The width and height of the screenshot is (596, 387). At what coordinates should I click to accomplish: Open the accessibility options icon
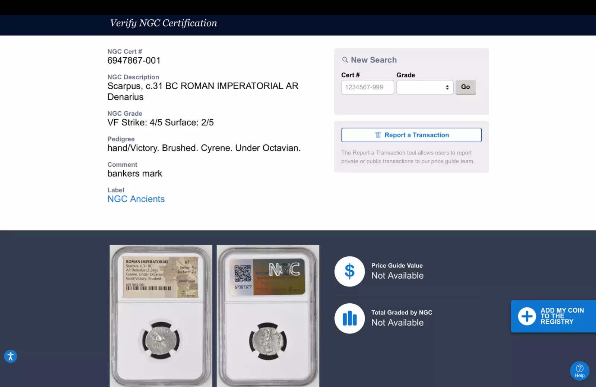10,356
